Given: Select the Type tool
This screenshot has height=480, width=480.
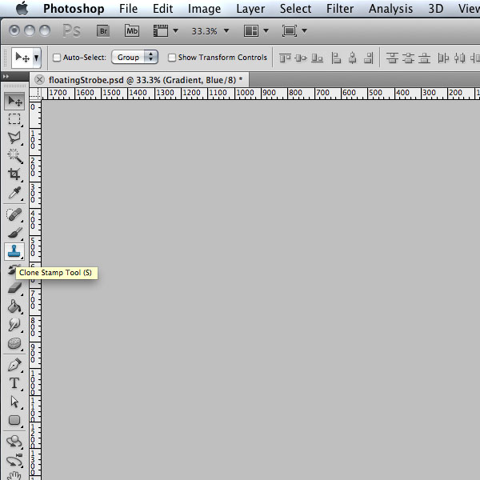Looking at the screenshot, I should (14, 383).
